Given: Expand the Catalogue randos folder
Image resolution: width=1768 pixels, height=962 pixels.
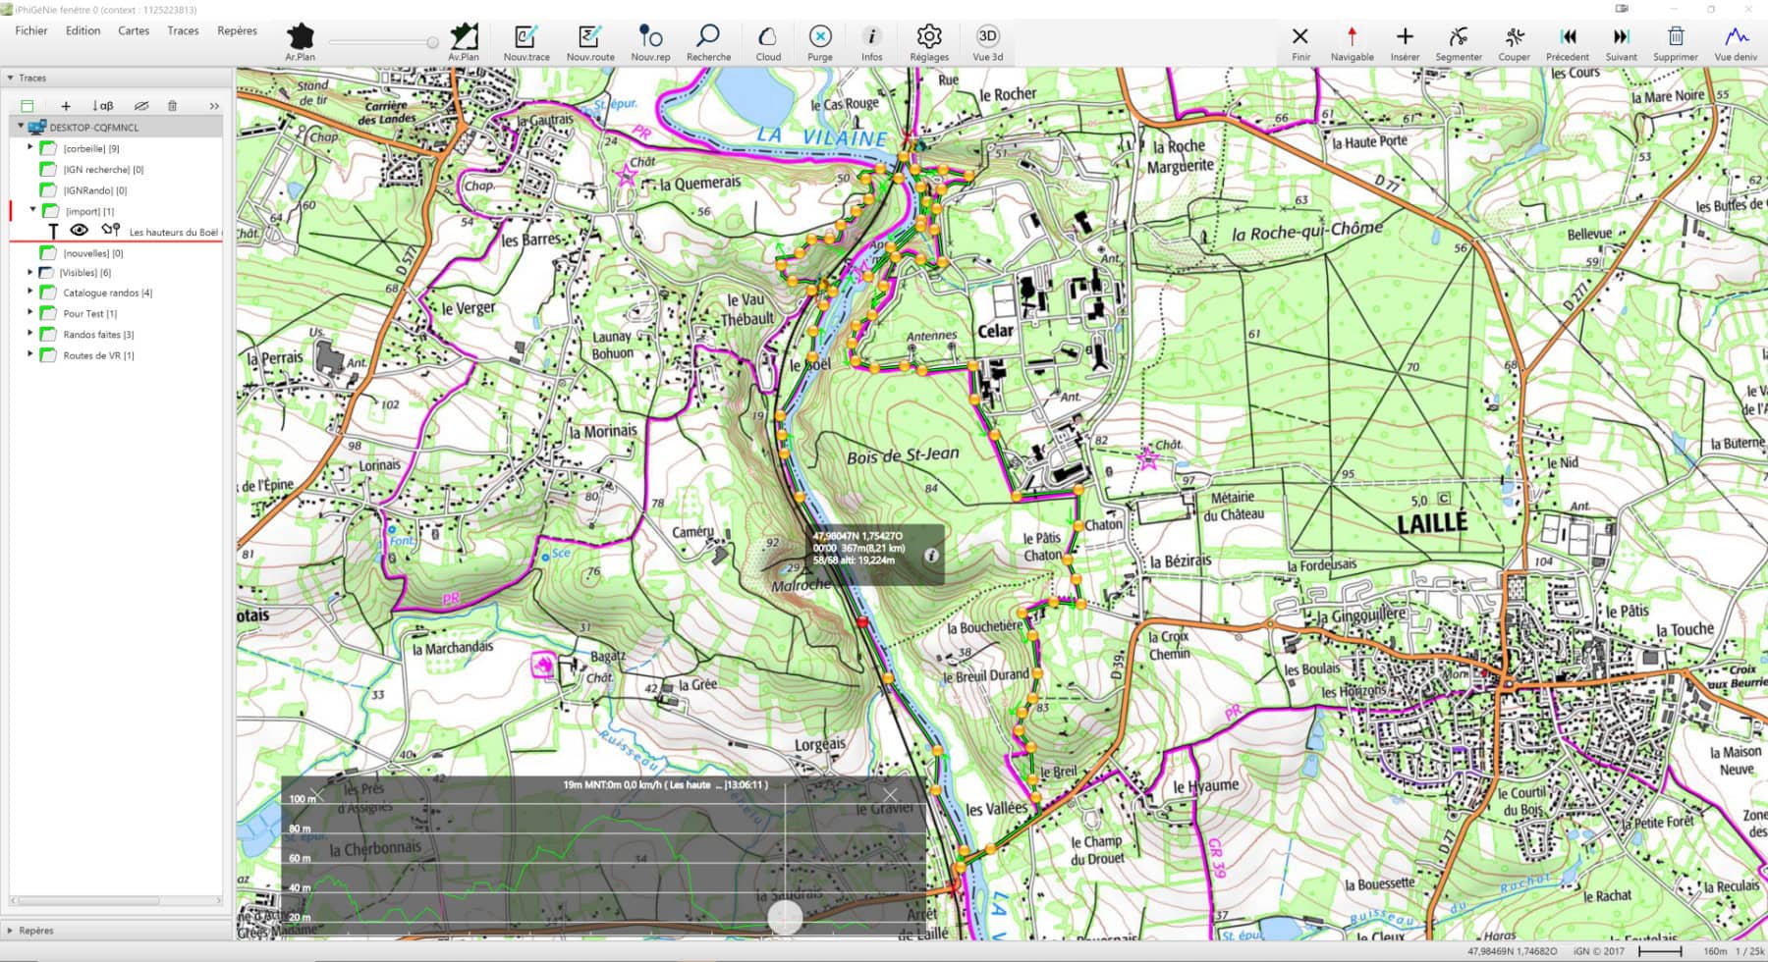Looking at the screenshot, I should (x=30, y=293).
